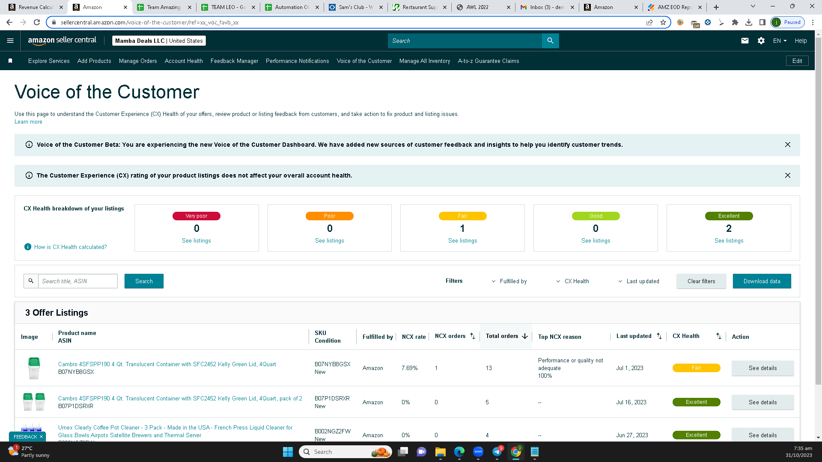The width and height of the screenshot is (822, 462).
Task: Open the browser downloads icon
Action: coord(749,22)
